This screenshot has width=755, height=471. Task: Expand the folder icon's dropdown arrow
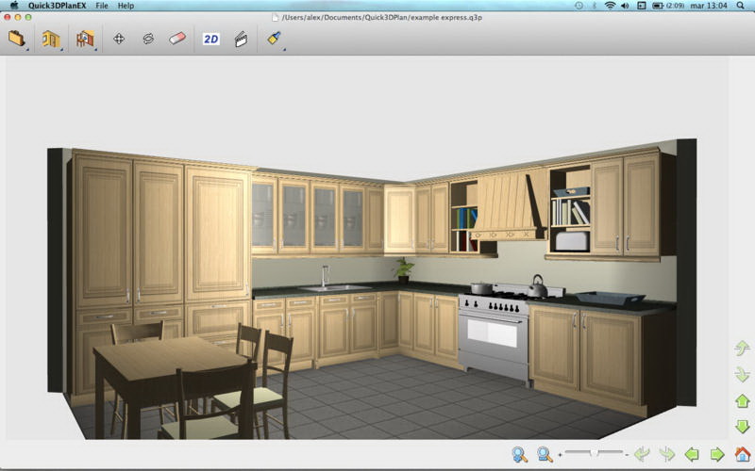tap(27, 48)
